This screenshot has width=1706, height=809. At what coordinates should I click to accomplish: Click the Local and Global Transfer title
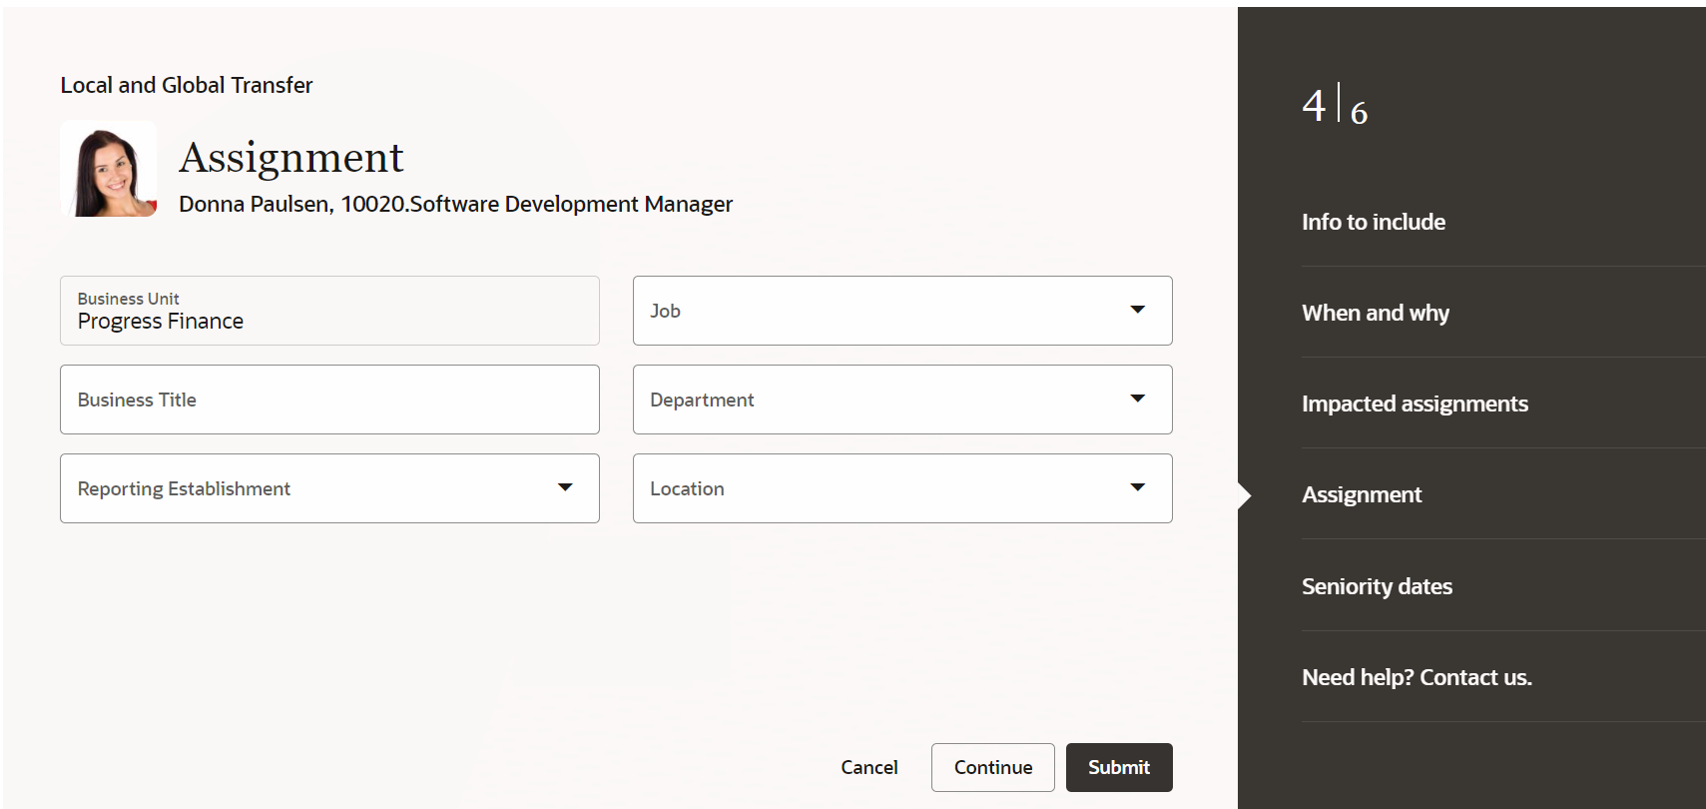point(187,85)
